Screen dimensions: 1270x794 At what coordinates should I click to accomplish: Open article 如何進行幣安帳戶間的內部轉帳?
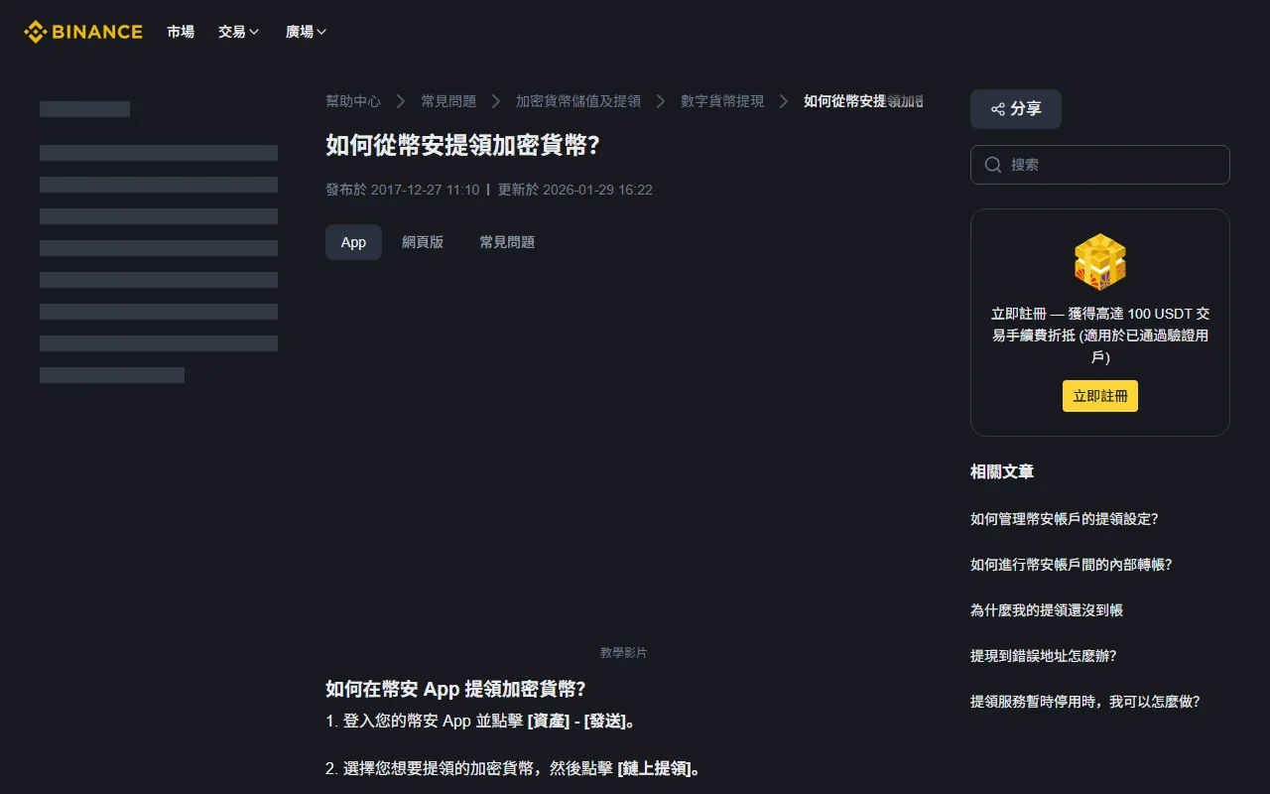1072,565
